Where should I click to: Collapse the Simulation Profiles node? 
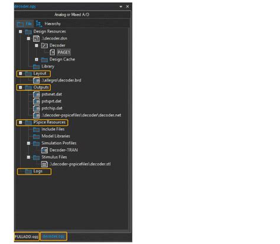click(28, 143)
